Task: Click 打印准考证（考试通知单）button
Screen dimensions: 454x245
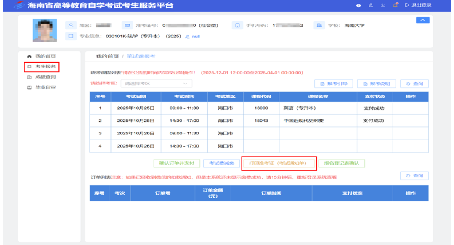Action: tap(279, 163)
